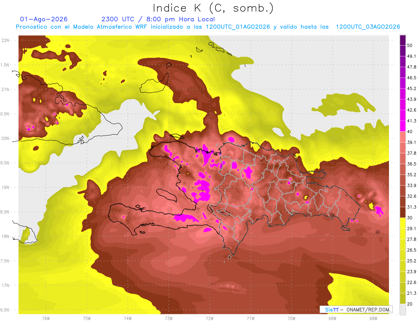
Task: Click the colorbar value '22.6'
Action: point(411,282)
